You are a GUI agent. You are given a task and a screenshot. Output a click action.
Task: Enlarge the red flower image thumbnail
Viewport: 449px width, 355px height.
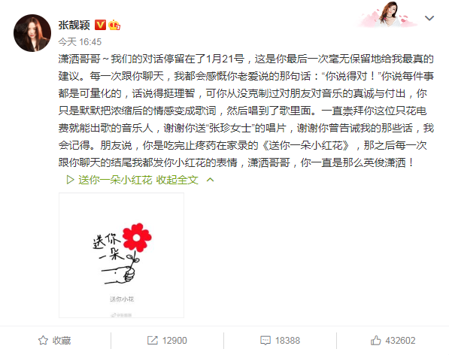[121, 256]
